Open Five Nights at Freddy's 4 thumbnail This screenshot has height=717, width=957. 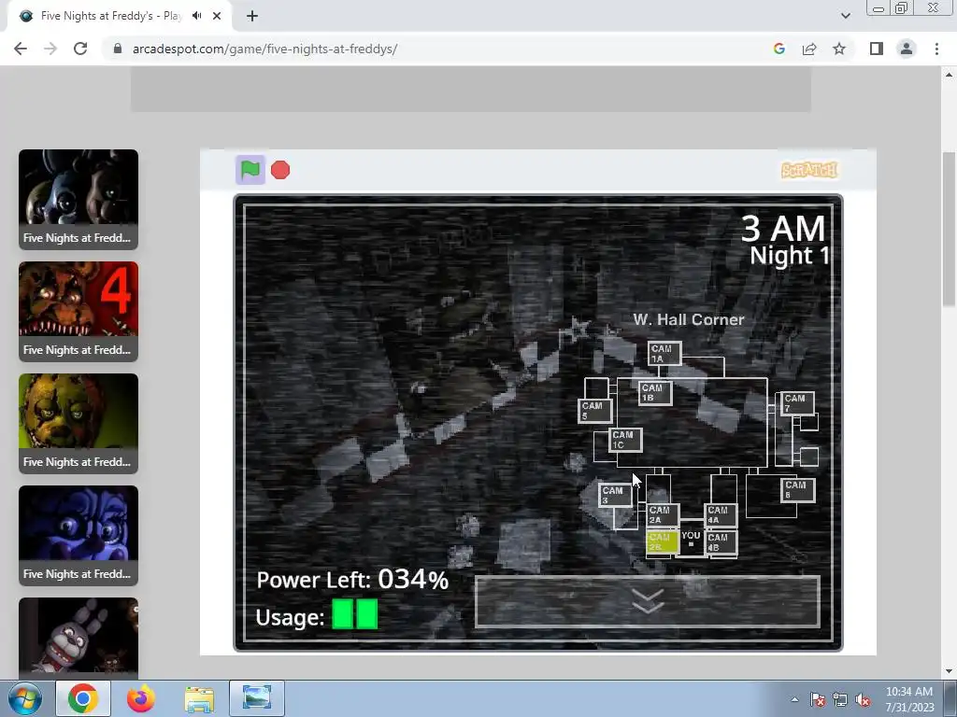79,312
